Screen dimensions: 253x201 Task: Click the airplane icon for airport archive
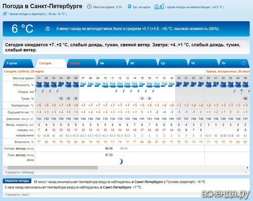(x=5, y=14)
